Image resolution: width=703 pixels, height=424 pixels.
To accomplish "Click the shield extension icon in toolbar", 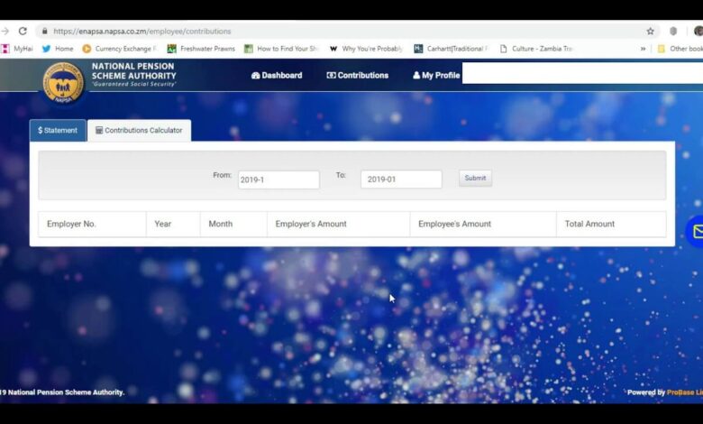I will 673,31.
